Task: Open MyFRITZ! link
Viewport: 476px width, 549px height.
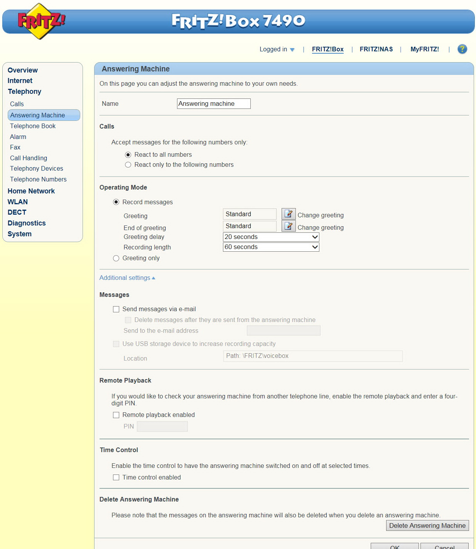Action: tap(425, 49)
